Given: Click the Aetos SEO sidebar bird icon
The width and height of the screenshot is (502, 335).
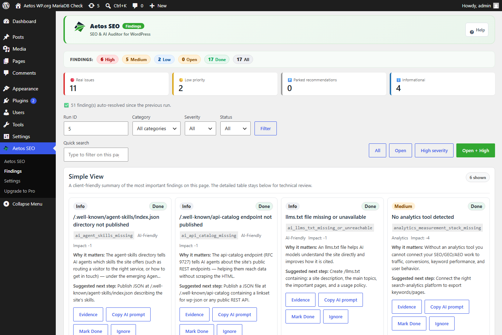Looking at the screenshot, I should coord(6,148).
